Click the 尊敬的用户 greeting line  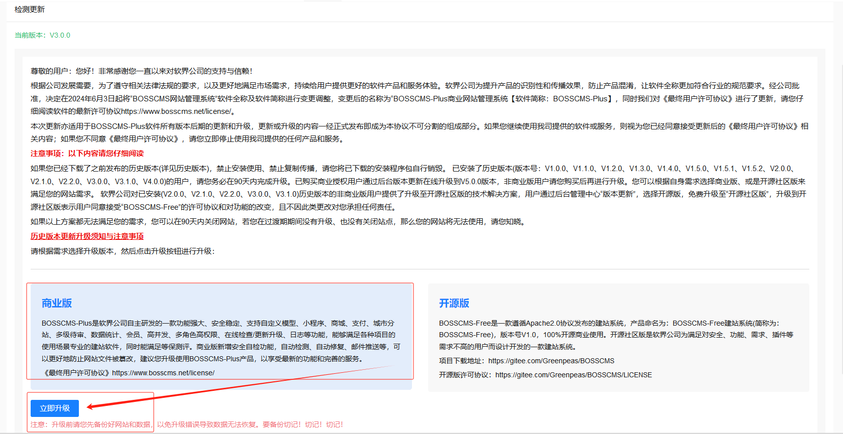tap(141, 71)
